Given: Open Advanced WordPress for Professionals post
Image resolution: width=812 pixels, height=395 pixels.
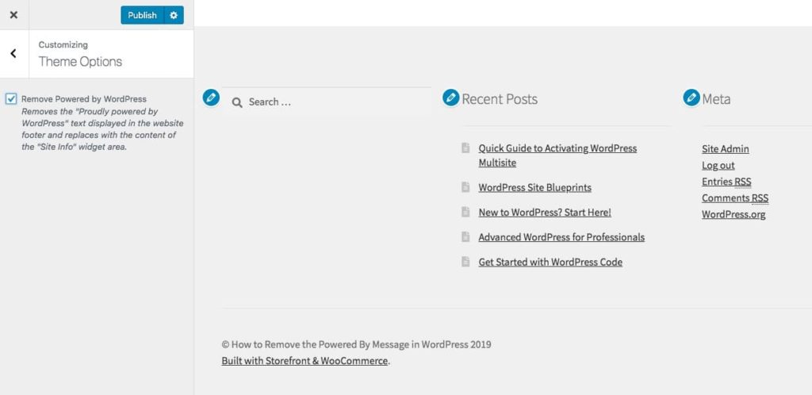Looking at the screenshot, I should (x=561, y=237).
